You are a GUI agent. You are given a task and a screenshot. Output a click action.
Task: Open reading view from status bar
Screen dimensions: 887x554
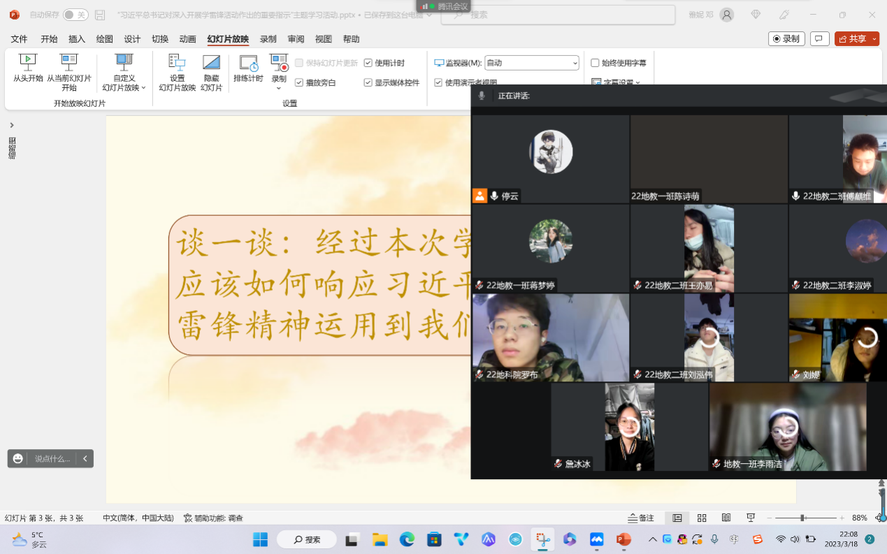(x=726, y=518)
